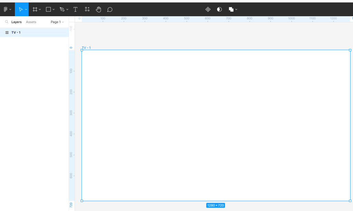Select the Text tool

pos(75,9)
